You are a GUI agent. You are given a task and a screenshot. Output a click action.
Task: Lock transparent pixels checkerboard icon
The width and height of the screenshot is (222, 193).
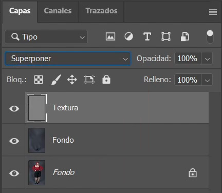pos(39,80)
